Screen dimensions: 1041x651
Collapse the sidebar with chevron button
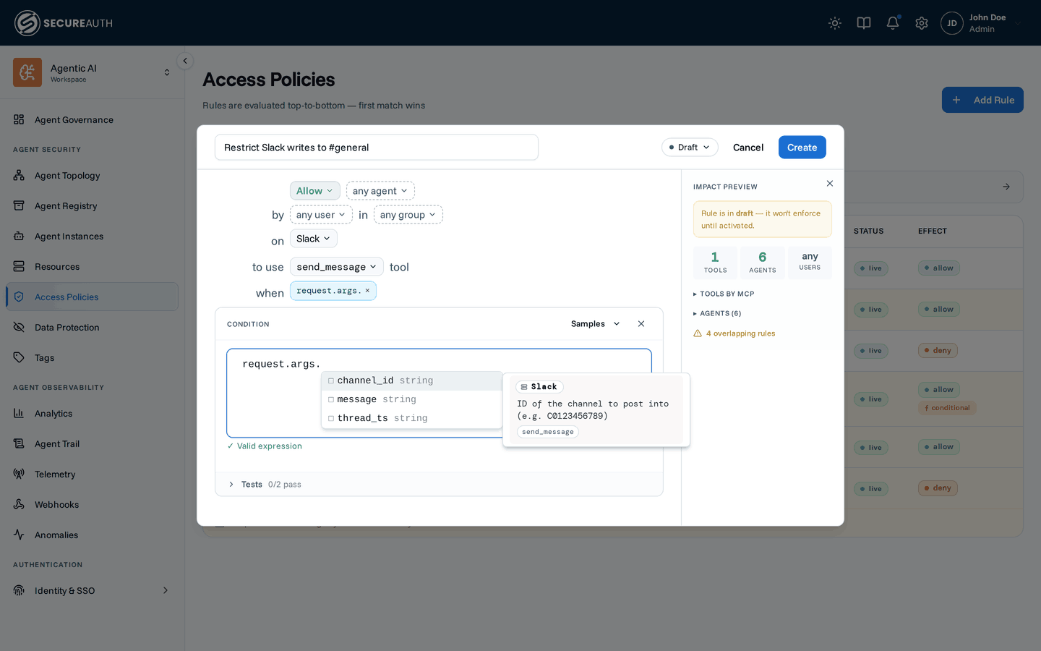[185, 61]
